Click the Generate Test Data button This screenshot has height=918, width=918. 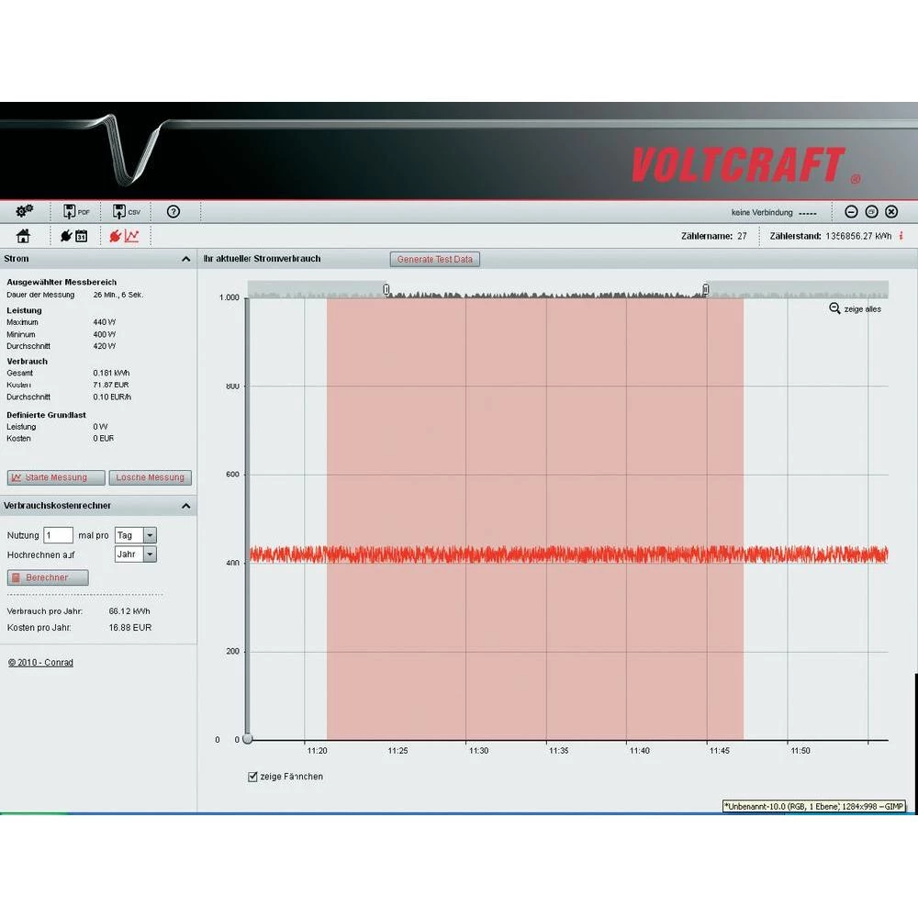[x=434, y=260]
